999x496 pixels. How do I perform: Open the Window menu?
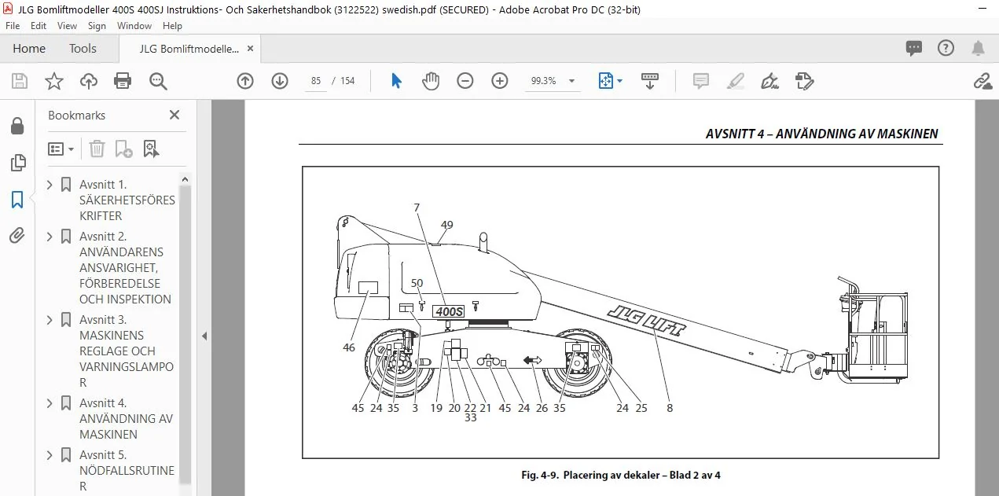(134, 26)
